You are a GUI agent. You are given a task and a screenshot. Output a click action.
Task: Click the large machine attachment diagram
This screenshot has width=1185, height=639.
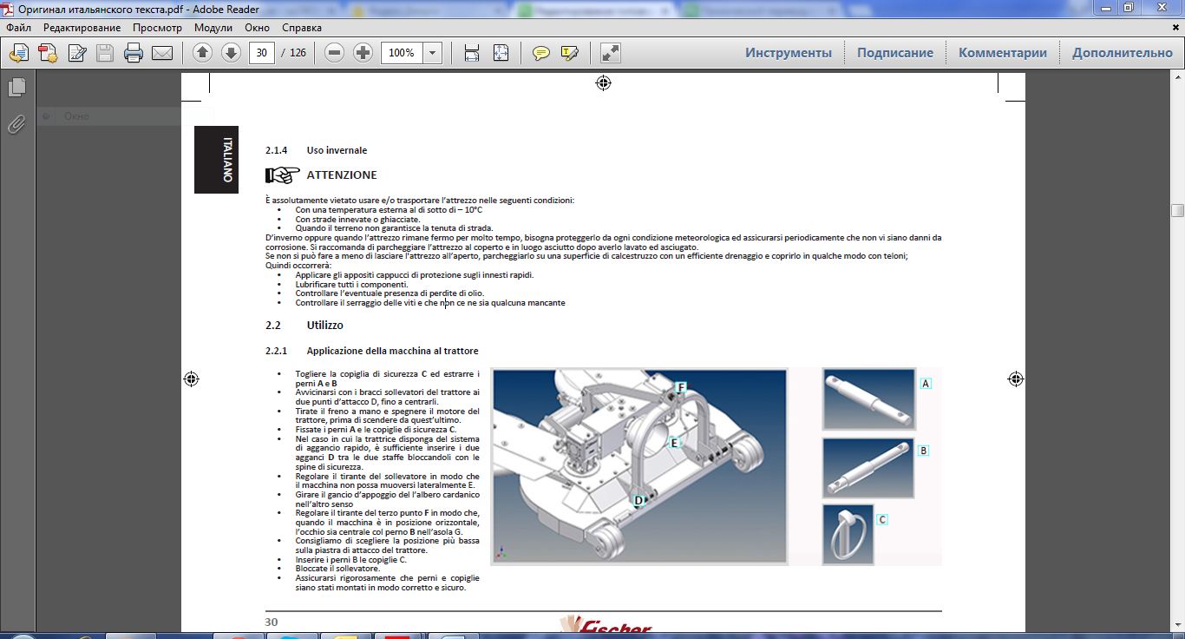click(639, 466)
